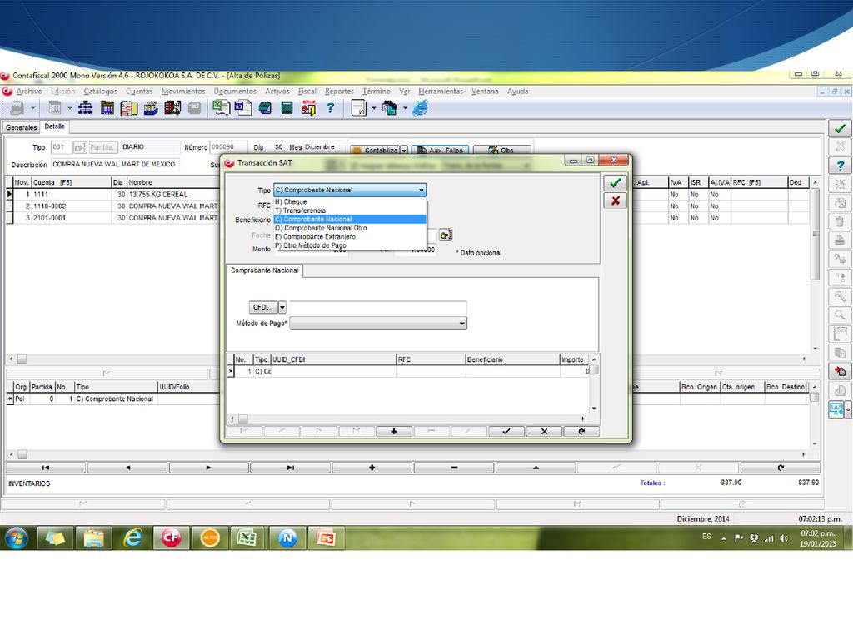
Task: Click the green check accept button in Transacción SAT
Action: click(616, 183)
